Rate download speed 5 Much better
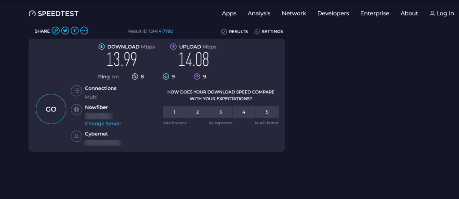459x199 pixels. pos(267,112)
